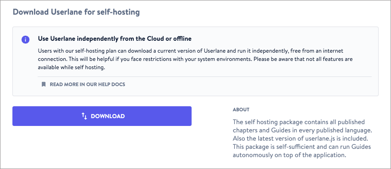Viewport: 391px width, 169px height.
Task: Click the sentence about features while self hosting
Action: coord(195,63)
